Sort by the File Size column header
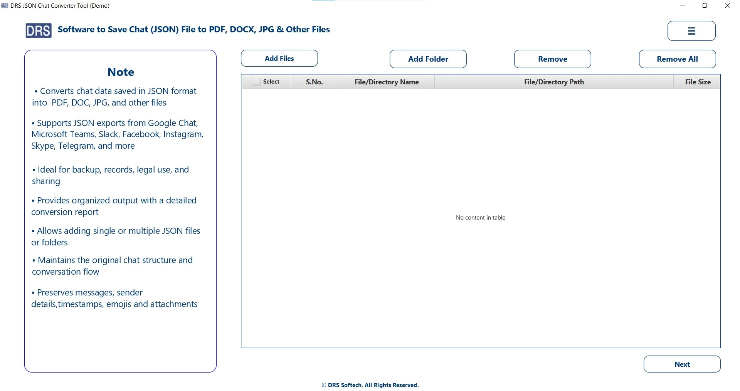The height and width of the screenshot is (391, 740). coord(698,82)
